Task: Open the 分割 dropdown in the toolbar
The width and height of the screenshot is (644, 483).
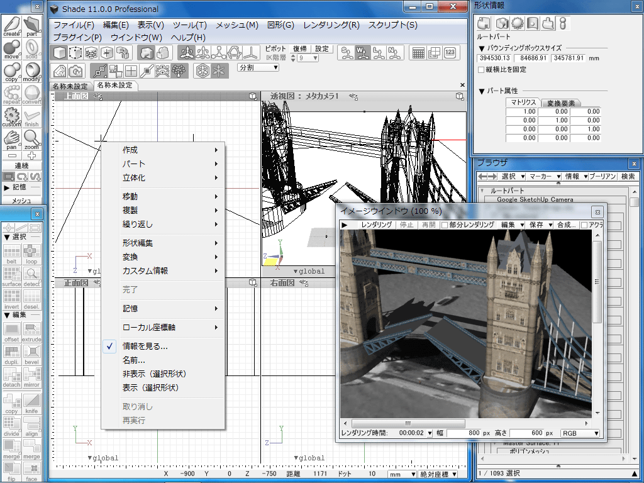Action: (x=258, y=67)
